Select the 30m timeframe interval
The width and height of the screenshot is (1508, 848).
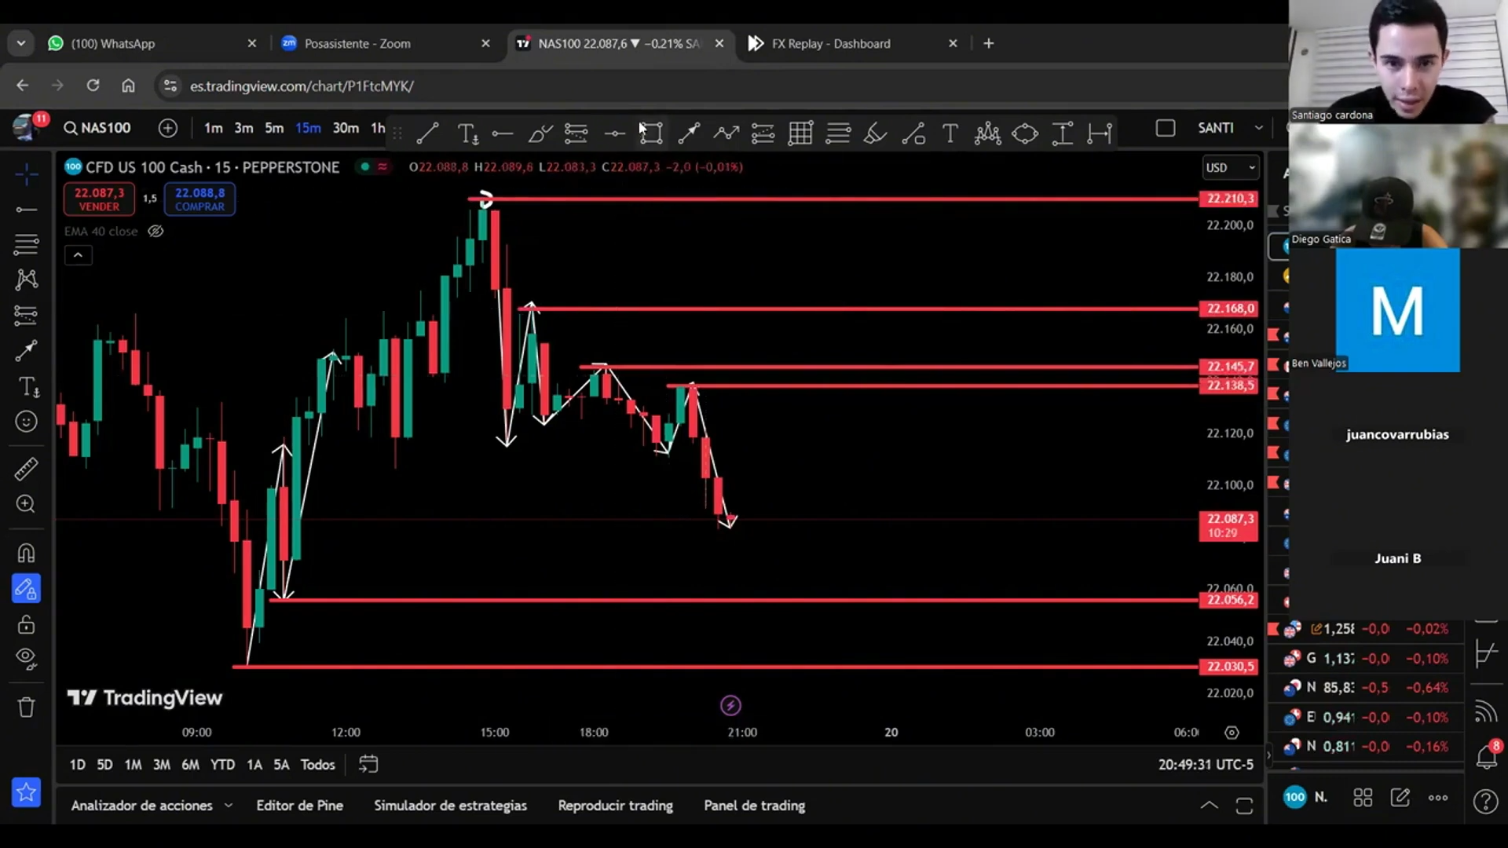pyautogui.click(x=346, y=128)
